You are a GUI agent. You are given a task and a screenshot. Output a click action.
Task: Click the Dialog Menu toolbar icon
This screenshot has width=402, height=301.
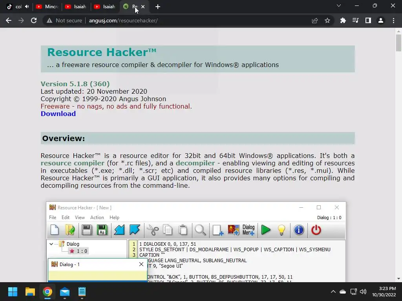coord(249,230)
